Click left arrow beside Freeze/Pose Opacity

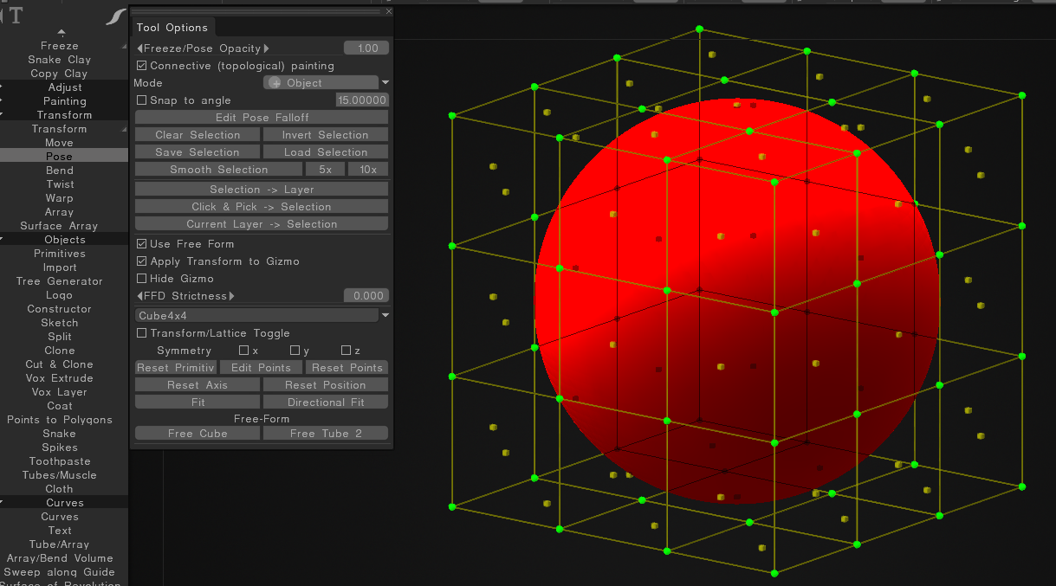(139, 48)
